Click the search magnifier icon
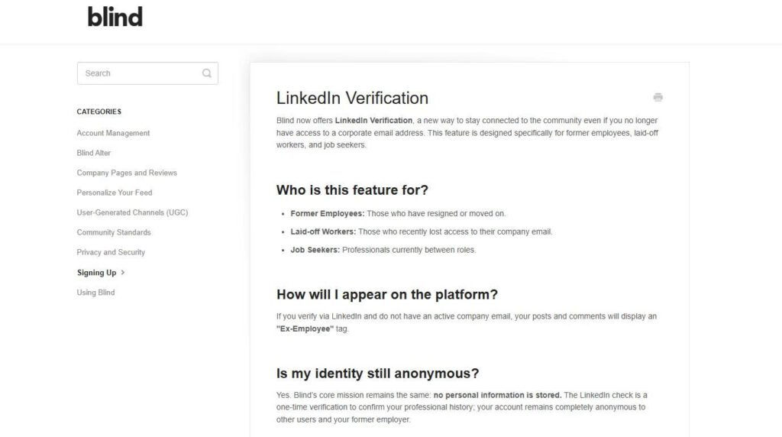Image resolution: width=782 pixels, height=437 pixels. point(206,73)
